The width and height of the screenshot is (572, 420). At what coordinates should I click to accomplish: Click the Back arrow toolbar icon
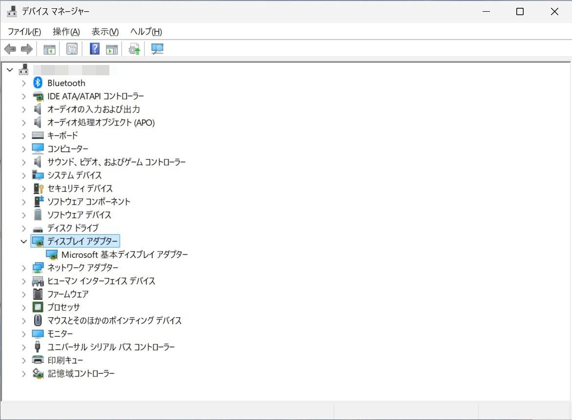(x=10, y=49)
